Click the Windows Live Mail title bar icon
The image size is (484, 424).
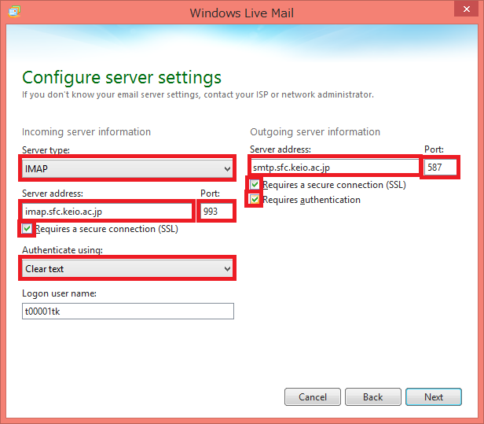(x=14, y=13)
